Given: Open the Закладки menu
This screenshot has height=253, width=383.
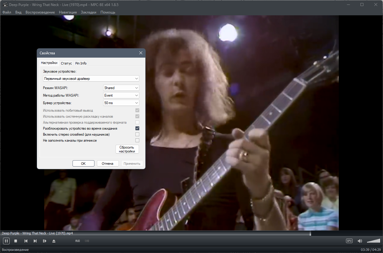Looking at the screenshot, I should [89, 12].
